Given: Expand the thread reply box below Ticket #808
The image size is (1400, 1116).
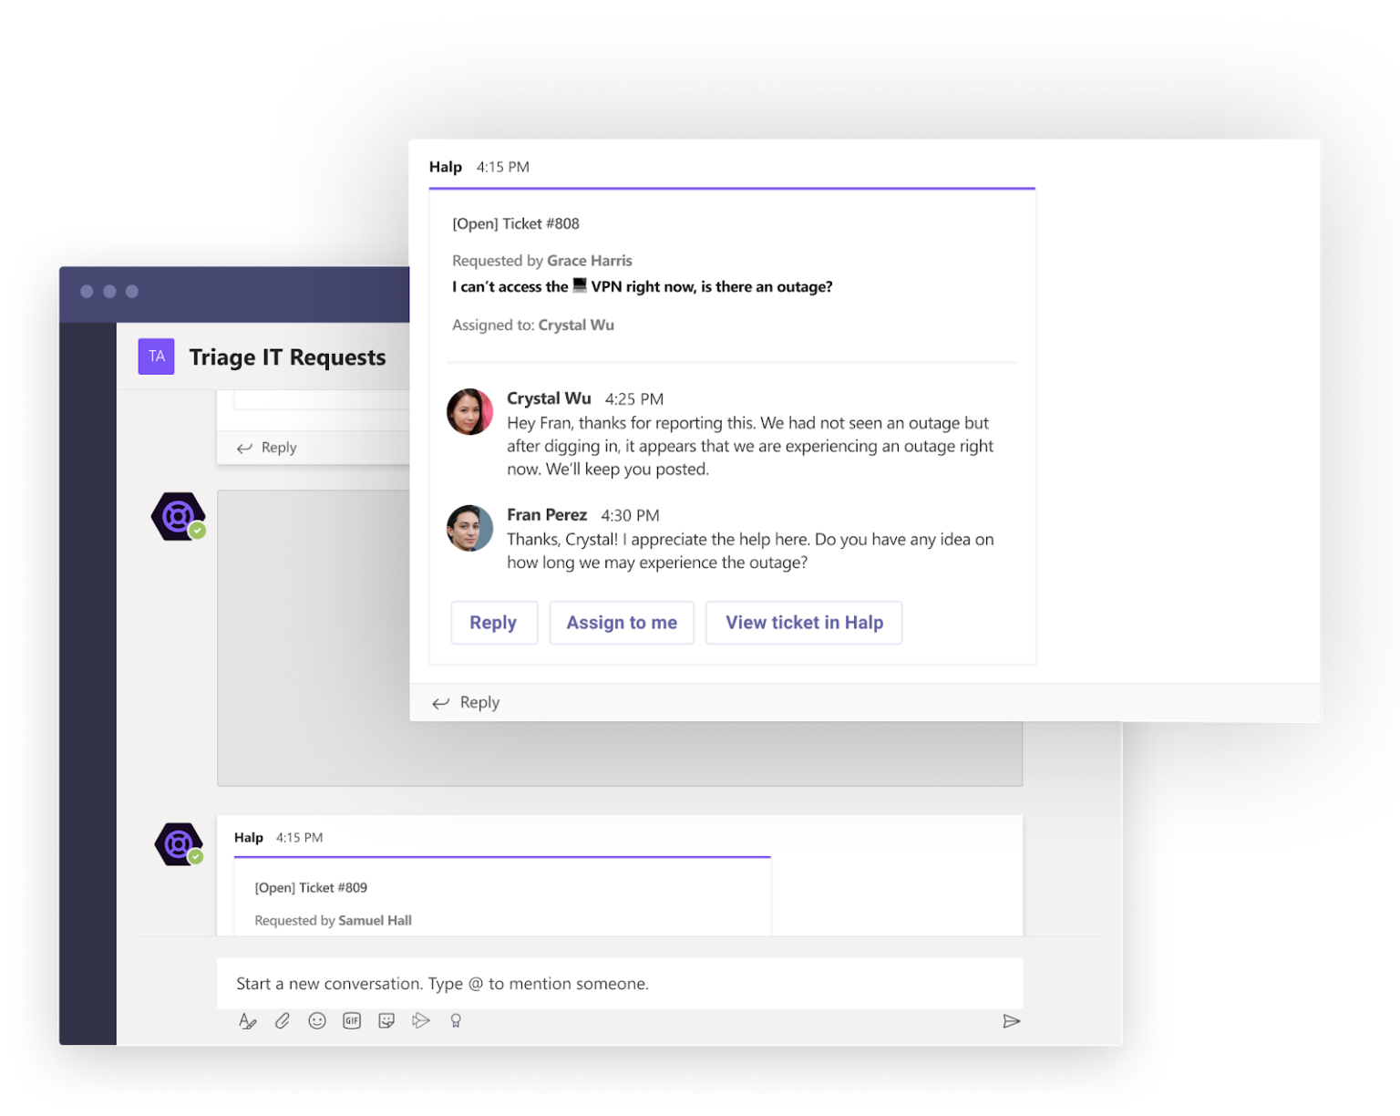Looking at the screenshot, I should (x=479, y=702).
